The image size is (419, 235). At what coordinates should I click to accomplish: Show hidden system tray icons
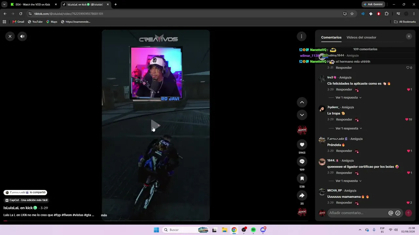click(360, 230)
